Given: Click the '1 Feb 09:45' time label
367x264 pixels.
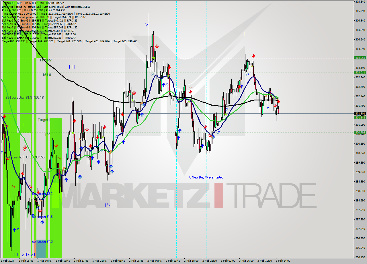Looking at the screenshot, I should click(x=44, y=261).
